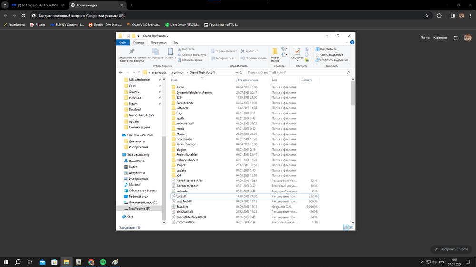Switch to the Поделиться ribbon tab
Image resolution: width=476 pixels, height=267 pixels.
click(159, 42)
